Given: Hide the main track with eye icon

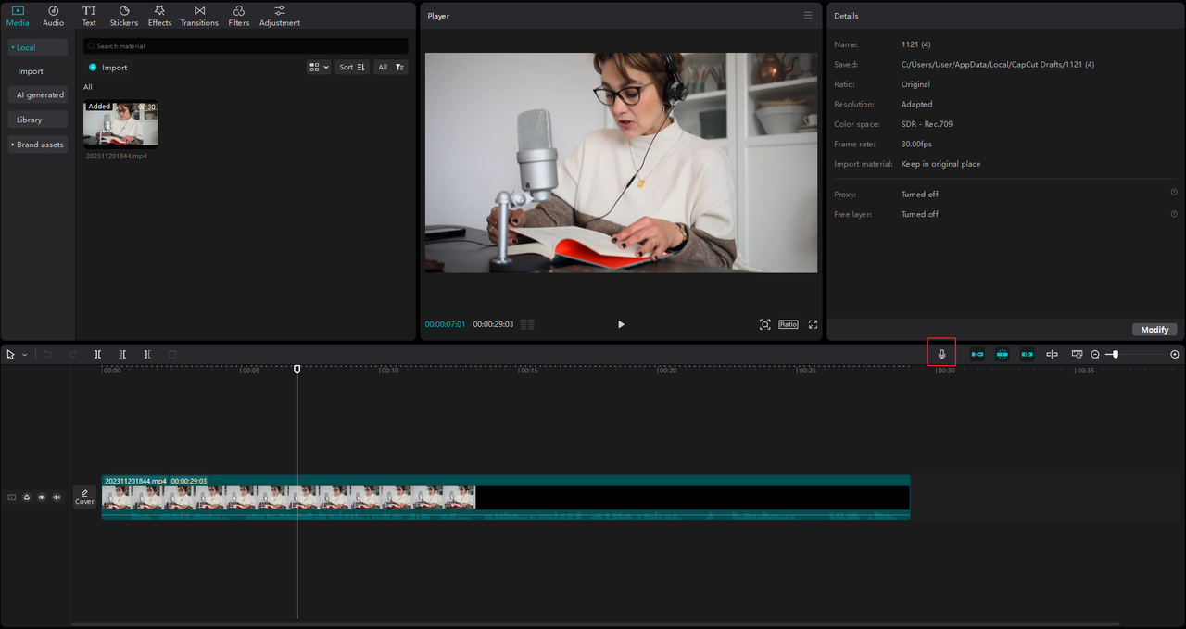Looking at the screenshot, I should tap(42, 497).
